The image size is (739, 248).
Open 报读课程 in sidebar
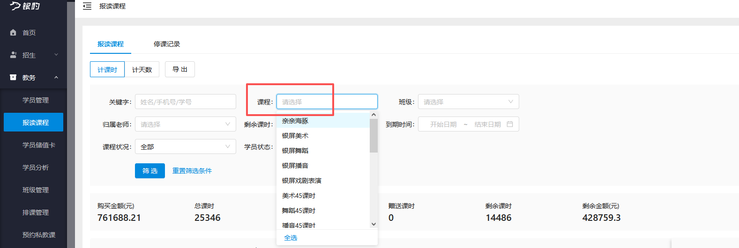coord(33,123)
